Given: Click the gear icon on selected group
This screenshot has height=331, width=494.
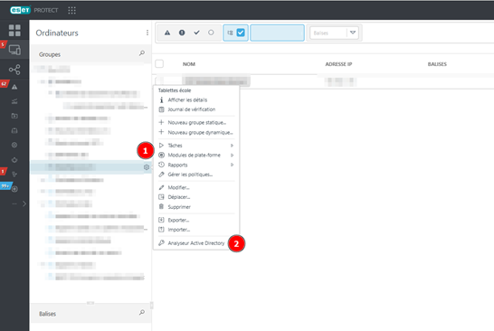Looking at the screenshot, I should point(147,167).
